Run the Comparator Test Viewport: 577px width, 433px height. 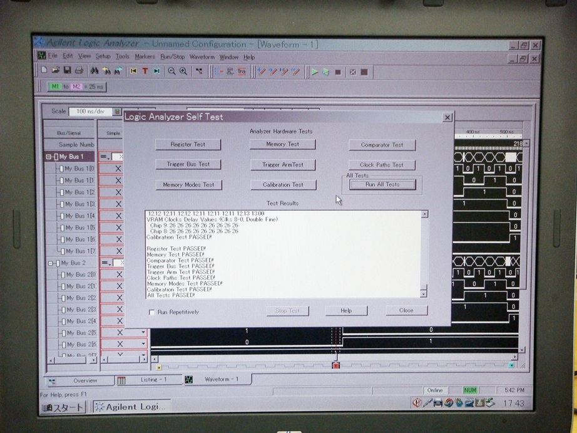tap(382, 145)
